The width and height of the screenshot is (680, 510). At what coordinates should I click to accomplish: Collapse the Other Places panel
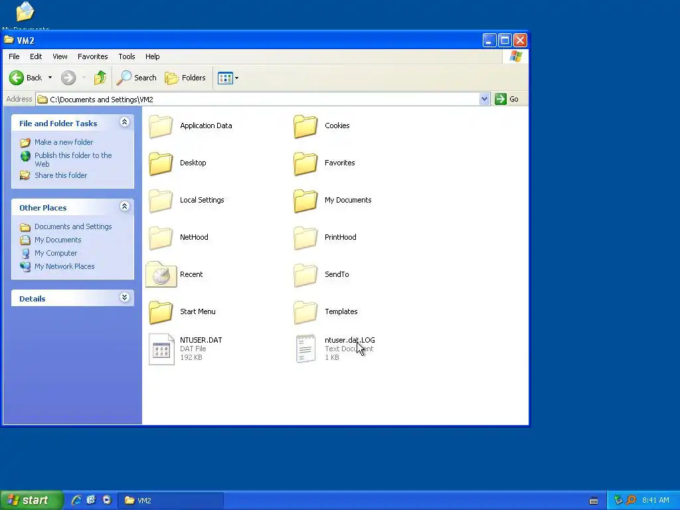coord(124,207)
